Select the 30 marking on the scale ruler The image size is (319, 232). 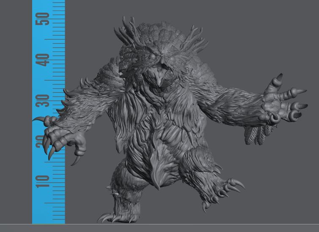(x=42, y=100)
